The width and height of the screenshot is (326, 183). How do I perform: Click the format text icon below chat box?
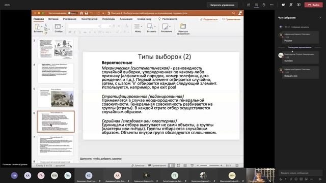pos(281,179)
